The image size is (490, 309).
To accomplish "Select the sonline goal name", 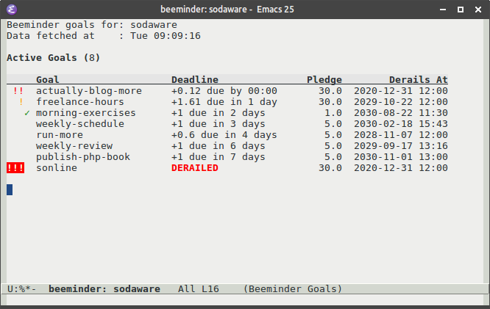I will point(57,168).
